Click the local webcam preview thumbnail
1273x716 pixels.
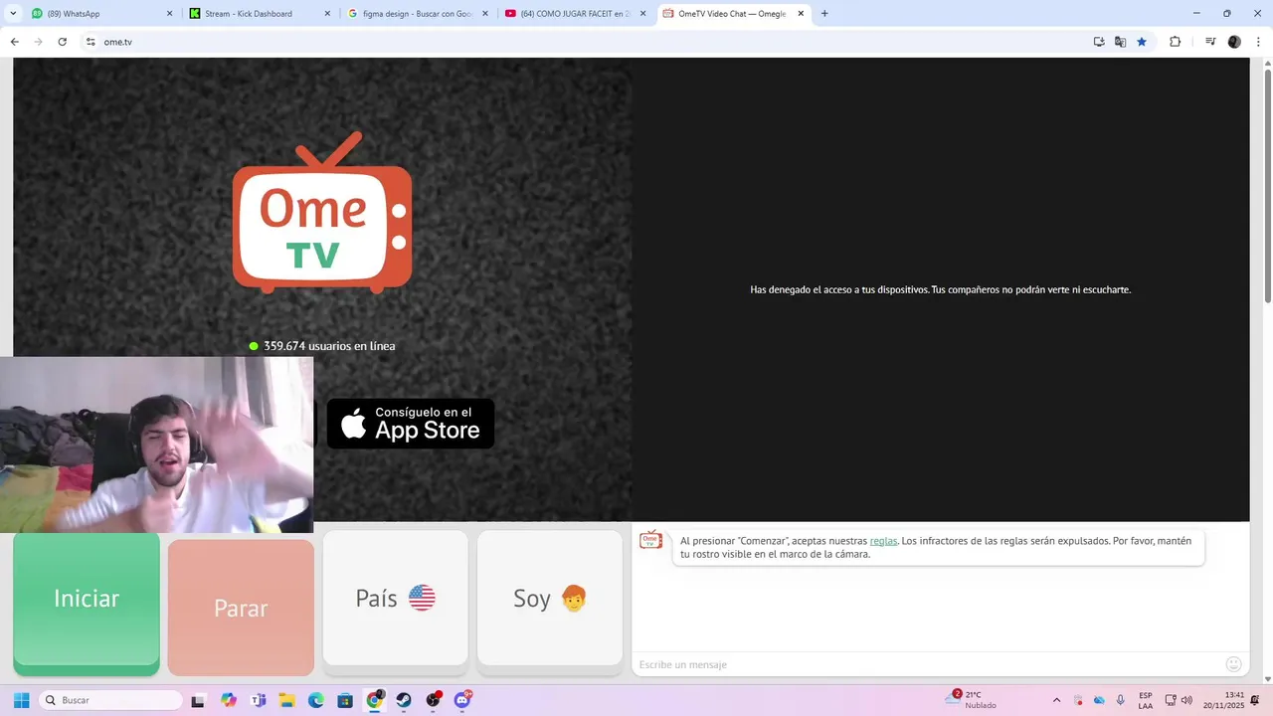pyautogui.click(x=156, y=445)
